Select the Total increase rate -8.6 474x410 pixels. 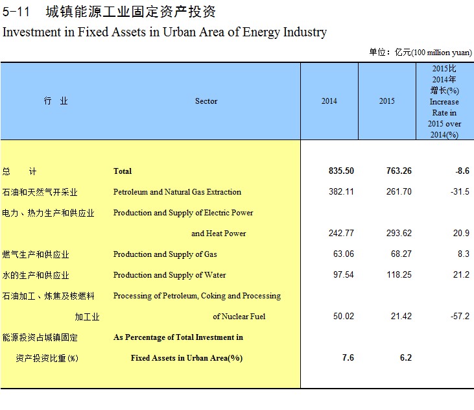[x=462, y=171]
